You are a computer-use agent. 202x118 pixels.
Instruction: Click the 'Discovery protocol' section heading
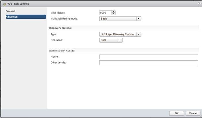click(x=60, y=28)
